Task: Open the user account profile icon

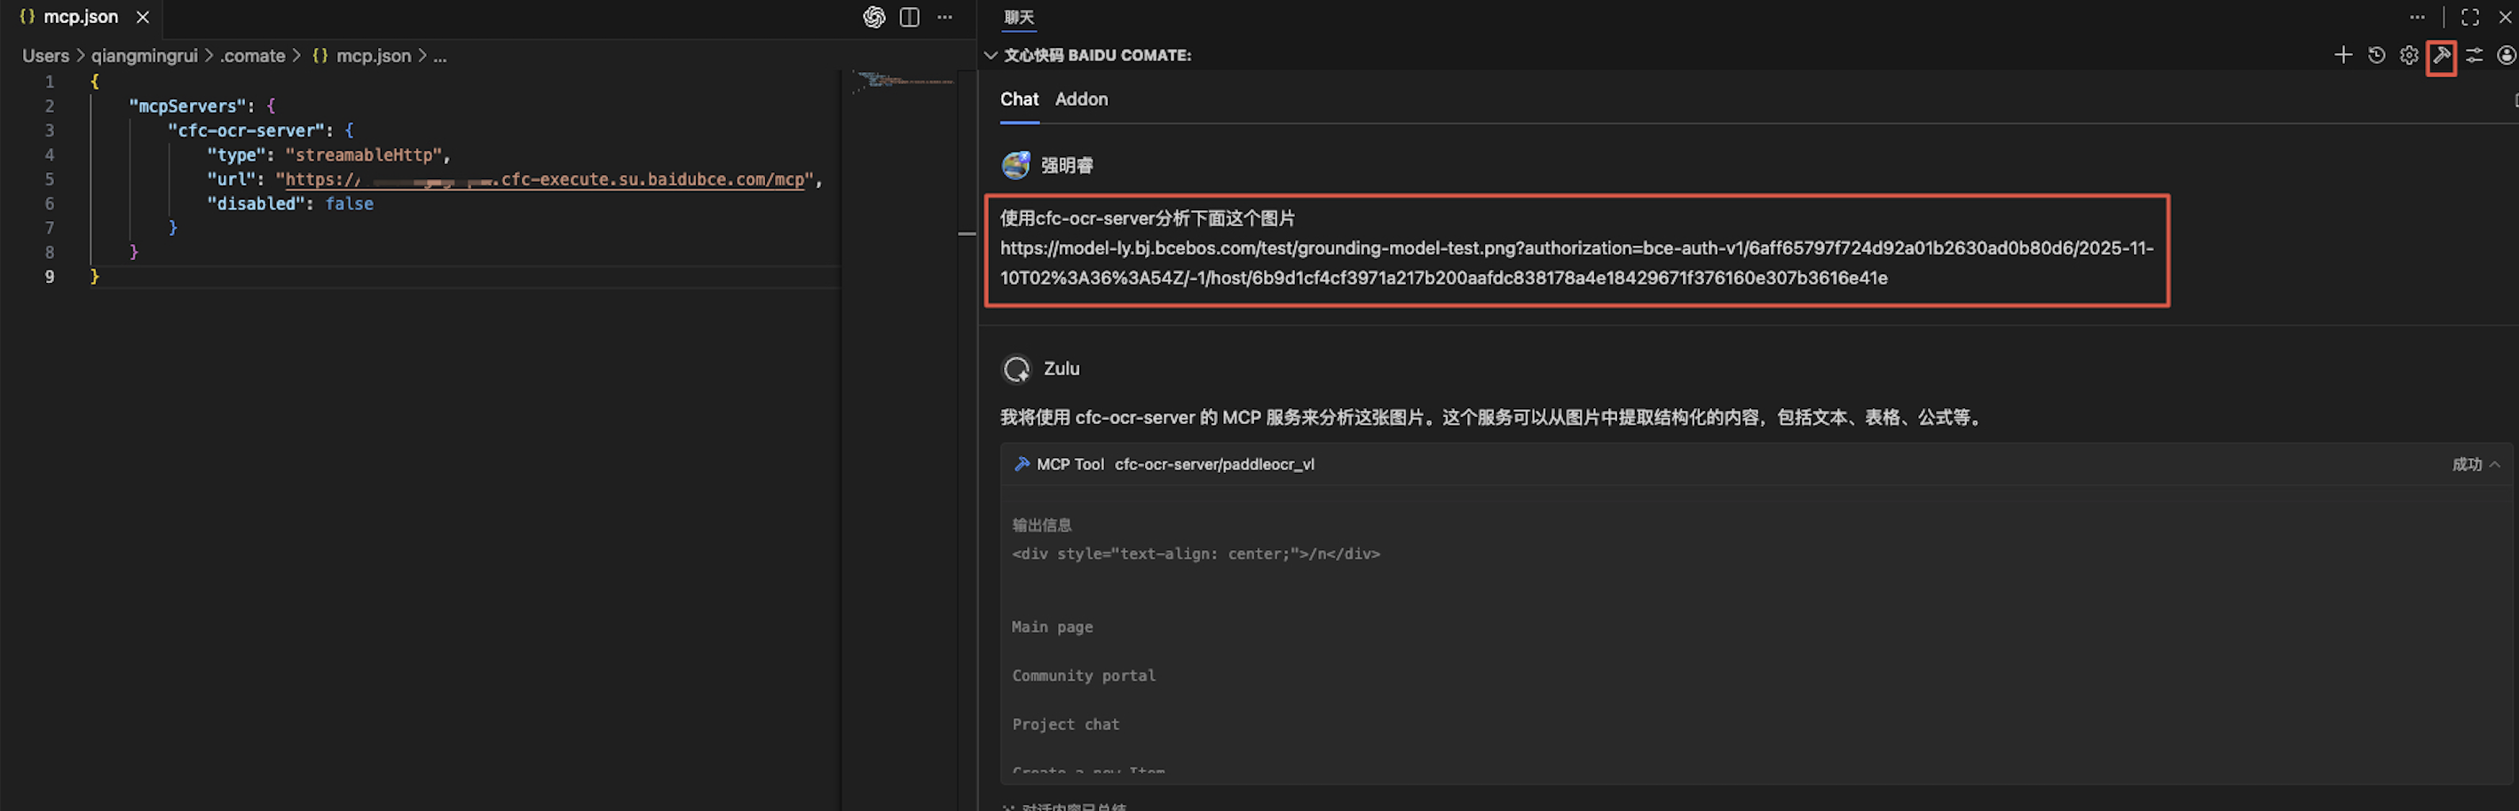Action: [x=2506, y=56]
